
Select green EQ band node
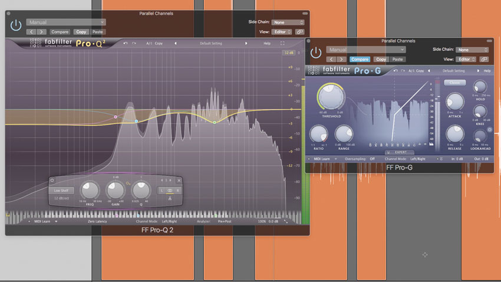coord(215,123)
